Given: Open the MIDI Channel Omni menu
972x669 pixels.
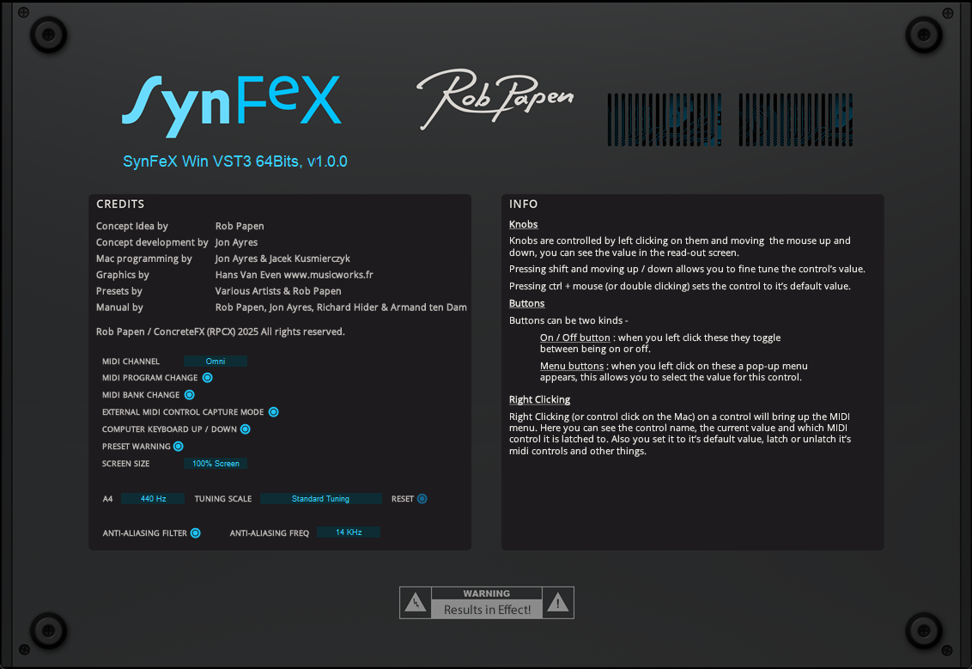Looking at the screenshot, I should [x=216, y=361].
